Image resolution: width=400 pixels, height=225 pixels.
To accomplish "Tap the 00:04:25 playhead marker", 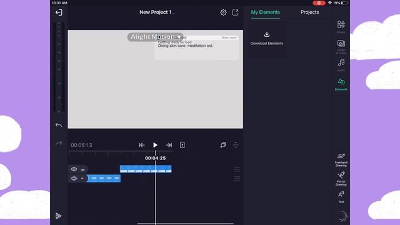I will [156, 158].
